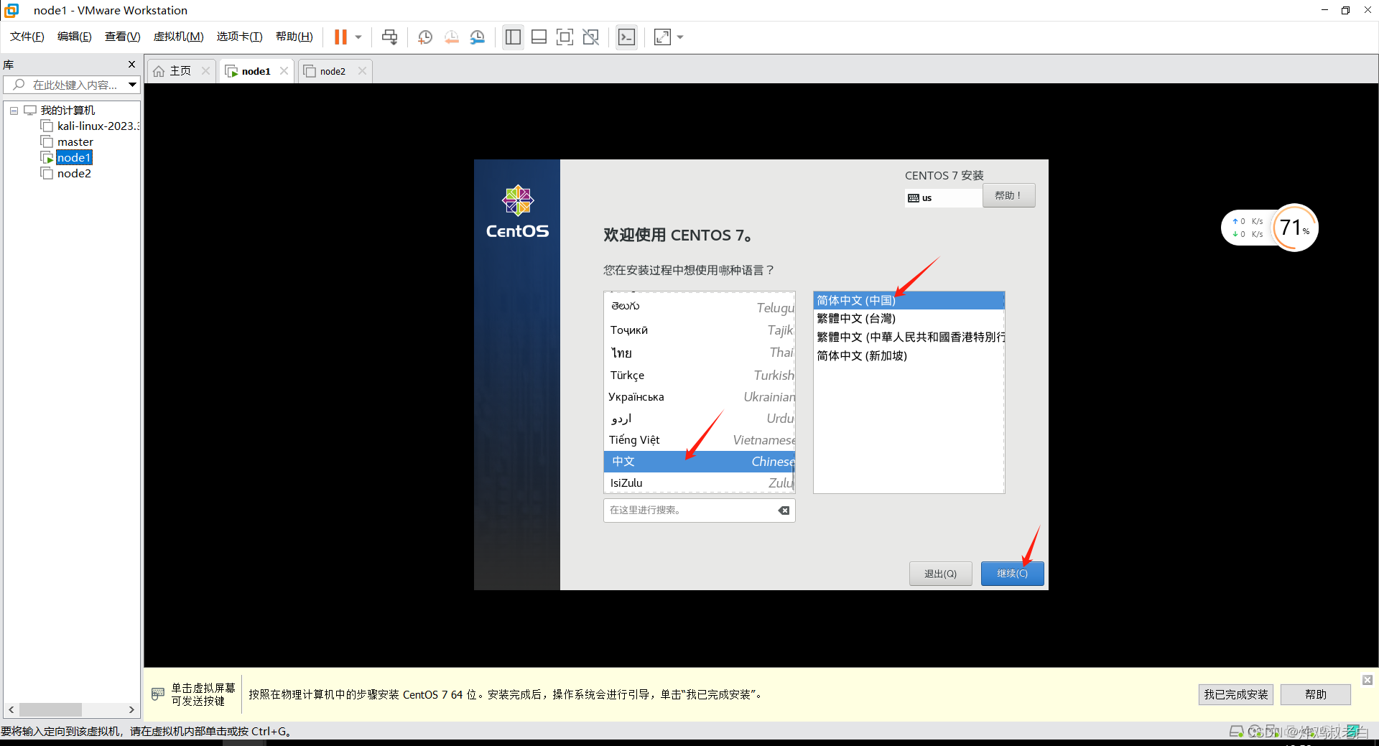Close the yellow installation hint bar
This screenshot has width=1379, height=746.
(x=1368, y=679)
